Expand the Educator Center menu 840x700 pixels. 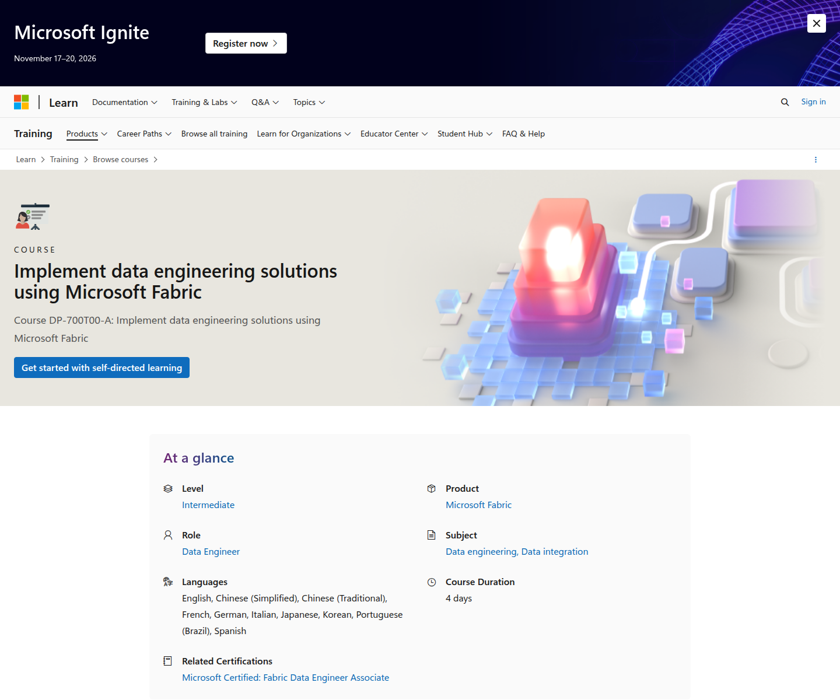[x=394, y=134]
